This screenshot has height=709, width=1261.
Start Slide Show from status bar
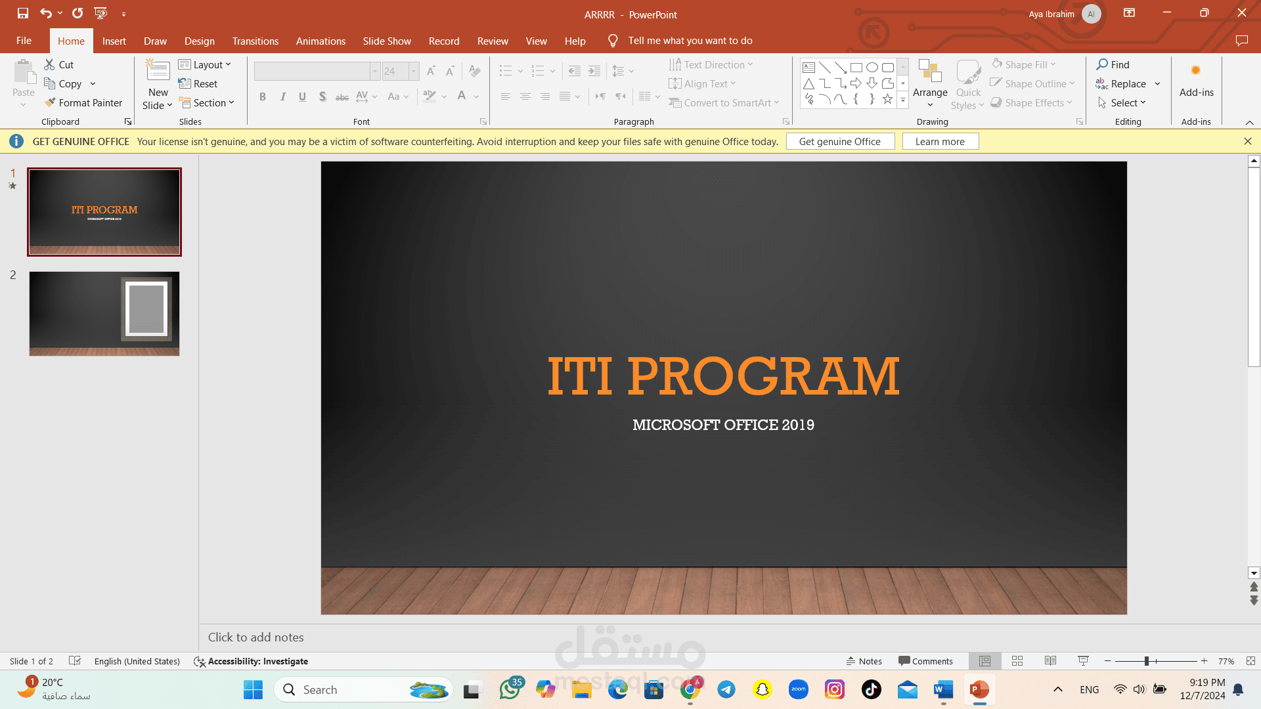1083,661
